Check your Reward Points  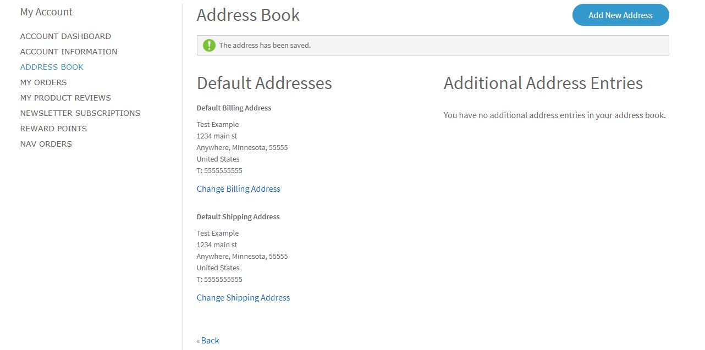tap(53, 128)
